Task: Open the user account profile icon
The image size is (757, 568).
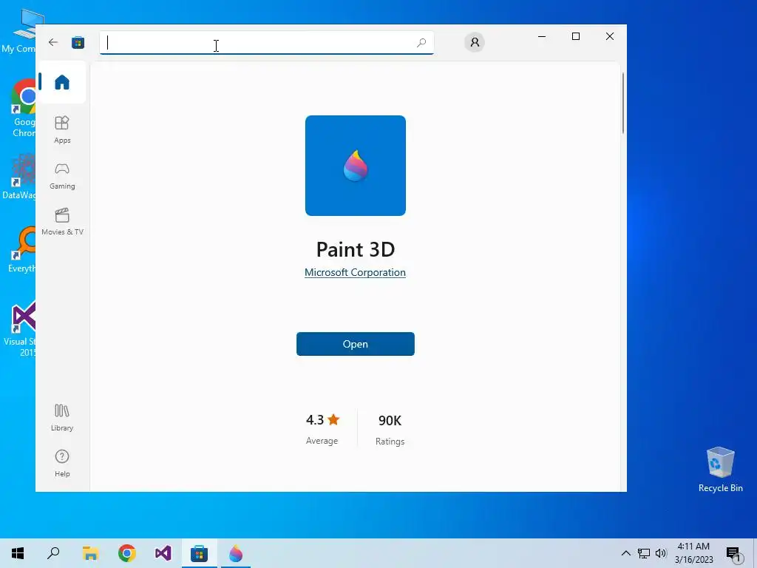Action: [475, 42]
